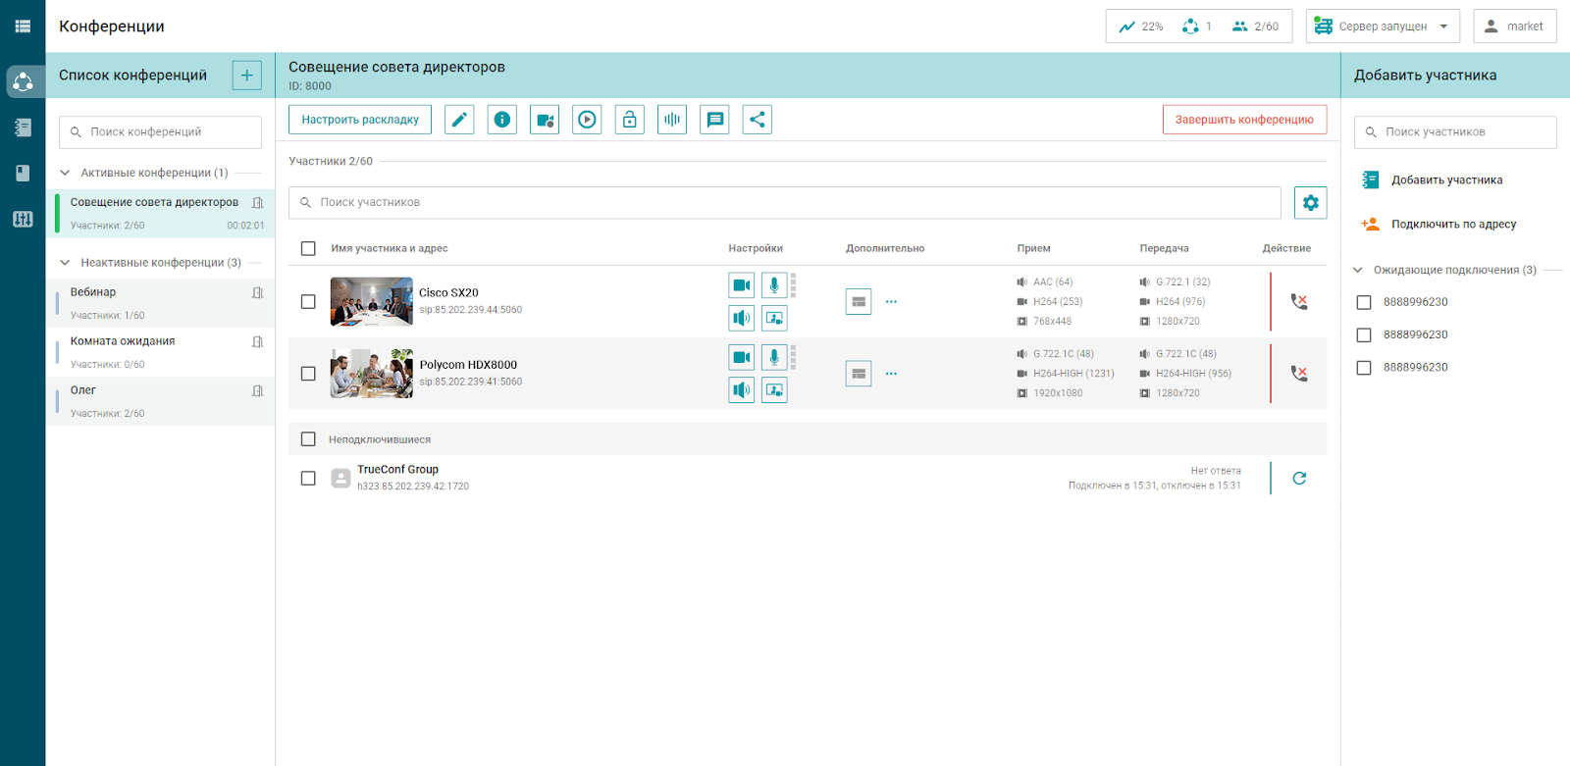Check the select-all participants header checkbox
Image resolution: width=1570 pixels, height=766 pixels.
[x=308, y=249]
